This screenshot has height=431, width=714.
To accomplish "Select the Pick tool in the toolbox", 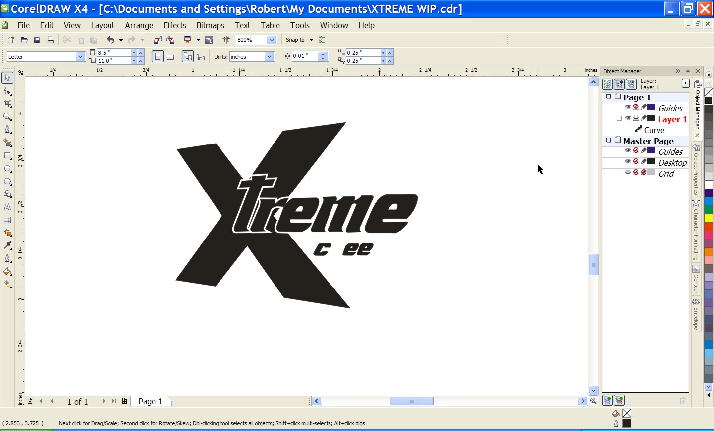I will 7,78.
